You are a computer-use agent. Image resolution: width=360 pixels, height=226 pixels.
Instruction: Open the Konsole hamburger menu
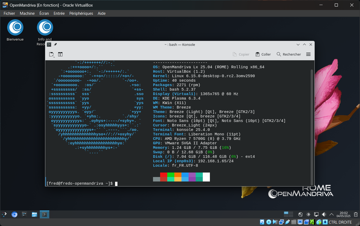[x=308, y=54]
